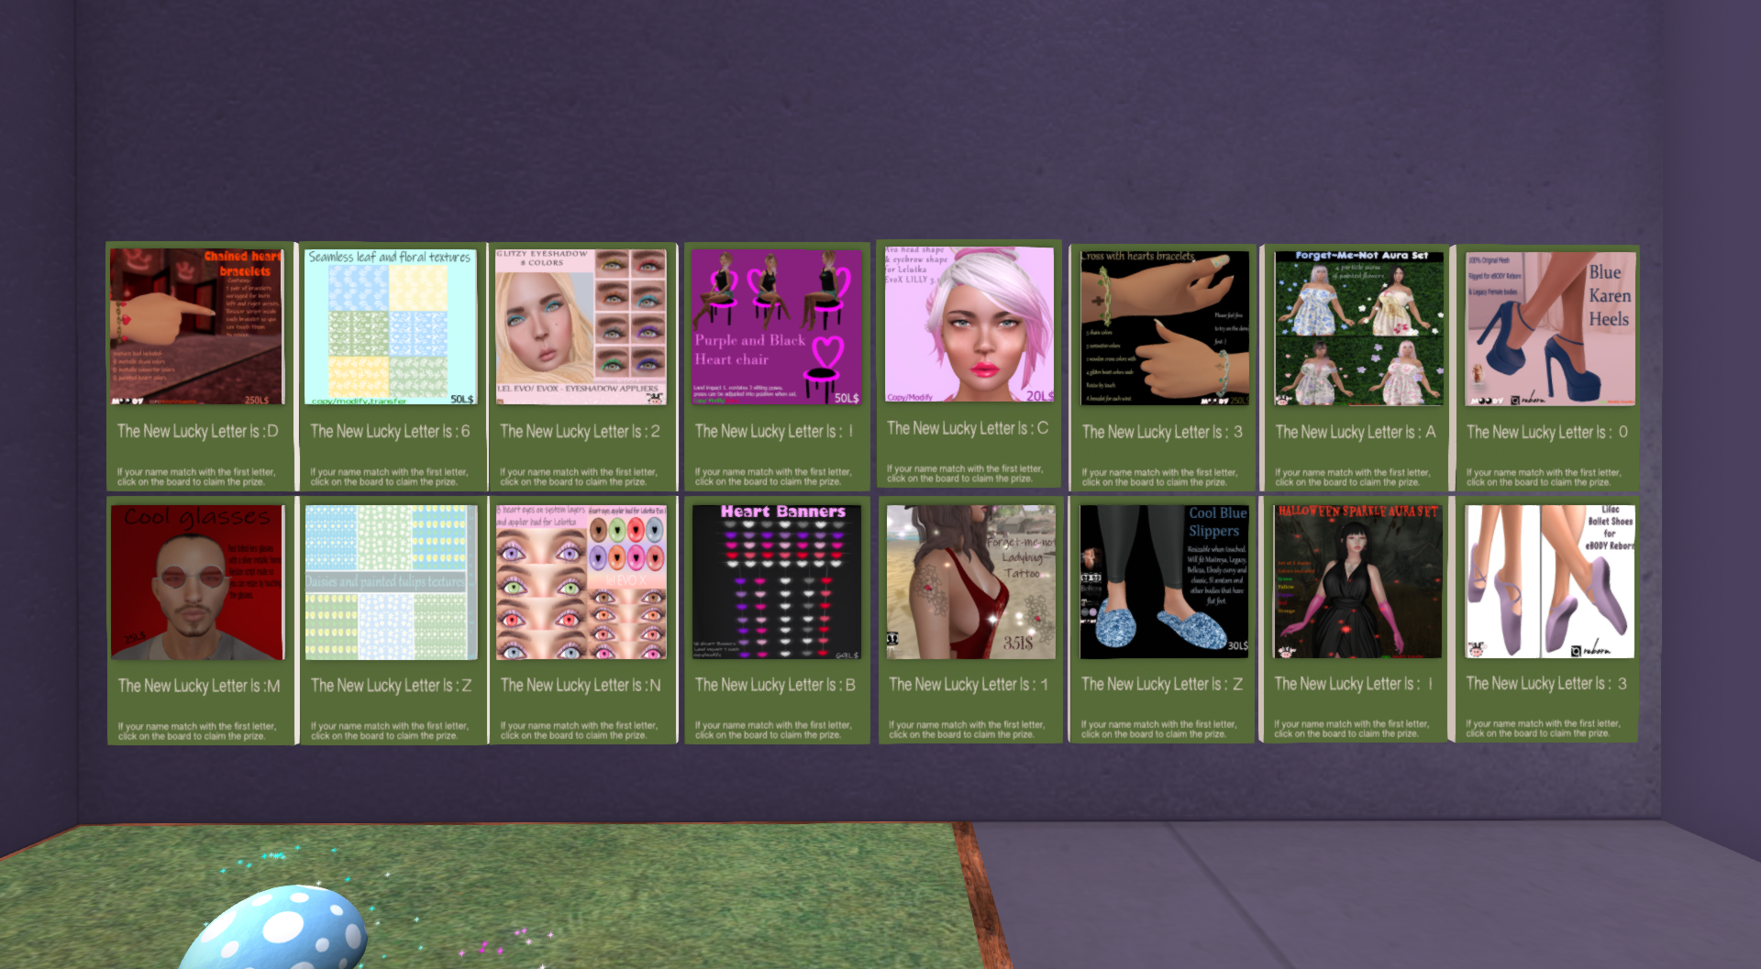Click the Chained heart bracelets prize image
Image resolution: width=1761 pixels, height=969 pixels.
click(196, 326)
